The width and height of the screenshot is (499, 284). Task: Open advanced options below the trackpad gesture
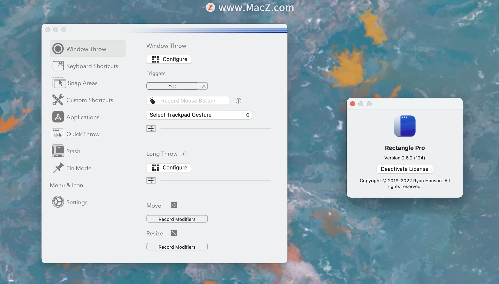151,128
